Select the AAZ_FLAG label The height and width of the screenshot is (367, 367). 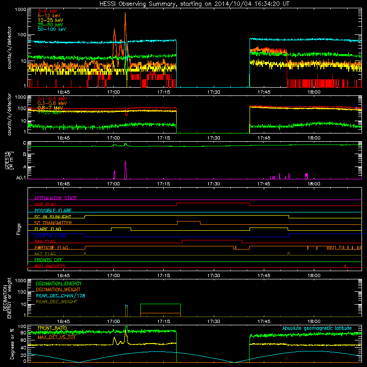point(45,254)
